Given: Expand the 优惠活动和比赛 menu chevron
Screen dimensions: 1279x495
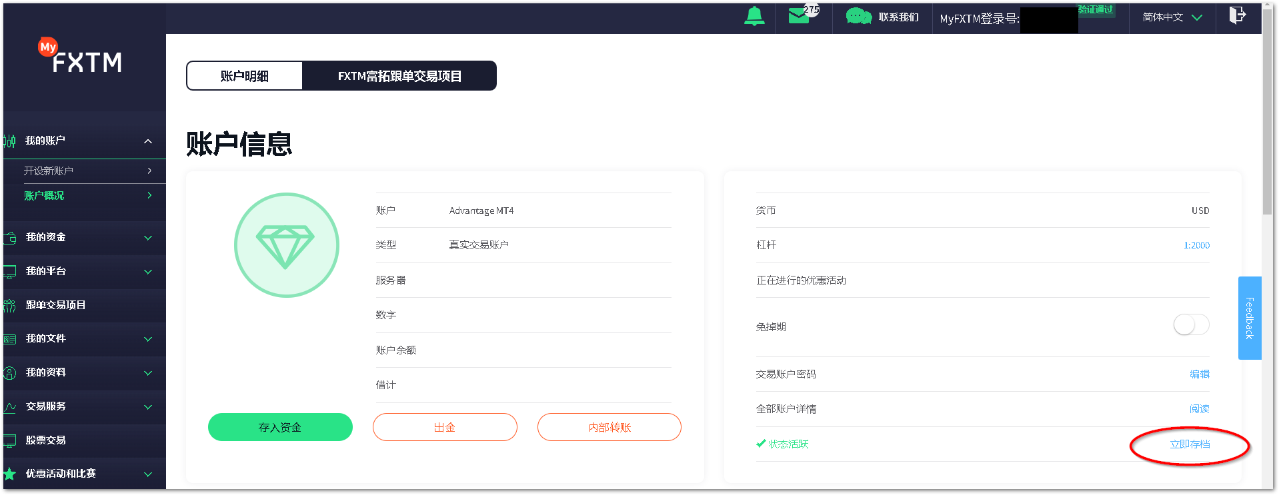Looking at the screenshot, I should pos(148,474).
